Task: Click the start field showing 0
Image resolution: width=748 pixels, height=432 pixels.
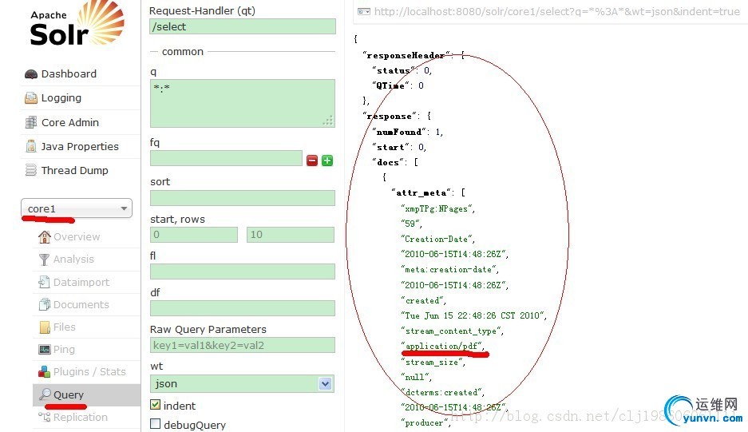Action: (194, 235)
